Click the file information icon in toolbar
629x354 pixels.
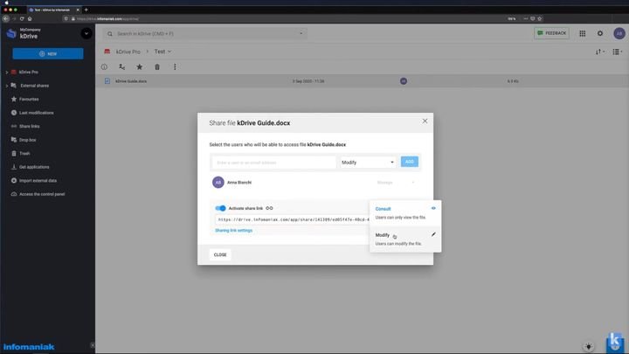pos(104,66)
